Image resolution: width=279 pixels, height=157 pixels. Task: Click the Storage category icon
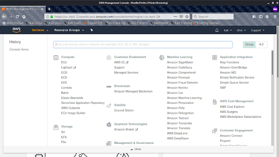pos(56,127)
